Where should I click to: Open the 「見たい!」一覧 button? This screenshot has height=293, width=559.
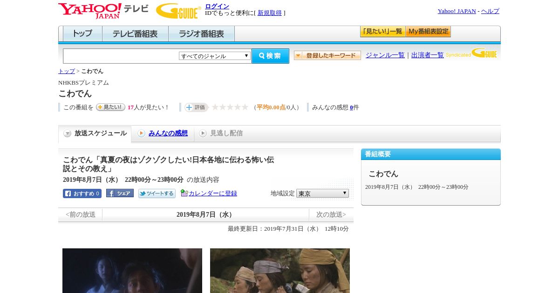(x=382, y=32)
